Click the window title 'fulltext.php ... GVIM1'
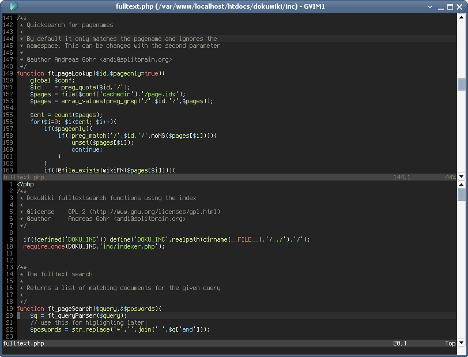 coord(220,6)
